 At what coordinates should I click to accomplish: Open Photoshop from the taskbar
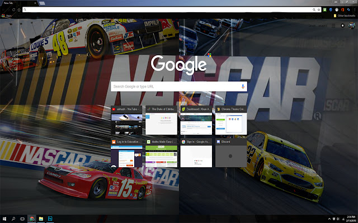tap(50, 219)
